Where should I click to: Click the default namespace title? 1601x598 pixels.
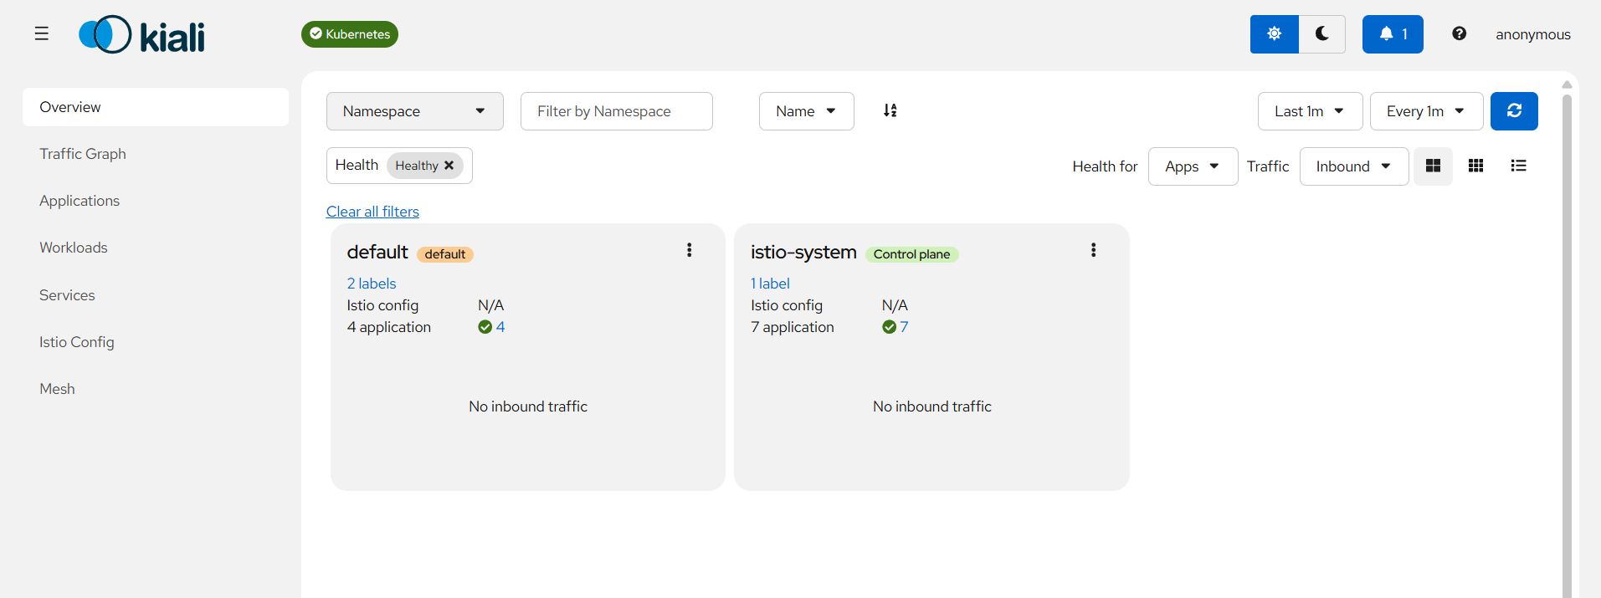[377, 252]
